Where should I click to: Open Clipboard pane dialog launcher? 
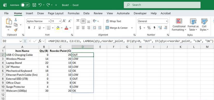click(x=23, y=35)
